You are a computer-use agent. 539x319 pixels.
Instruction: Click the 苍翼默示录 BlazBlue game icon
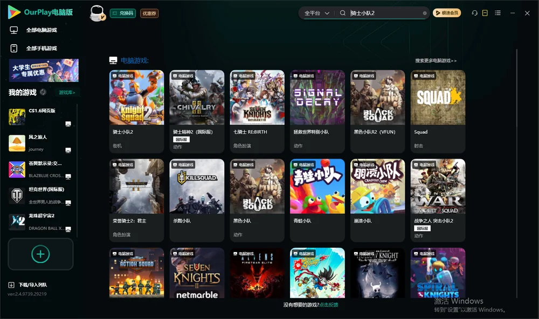click(x=17, y=169)
